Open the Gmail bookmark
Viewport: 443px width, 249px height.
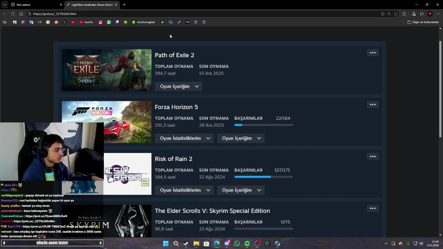click(x=39, y=22)
